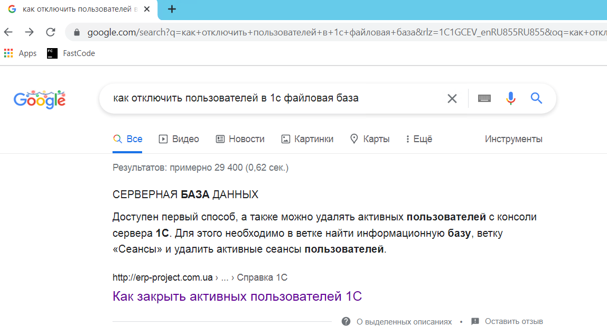This screenshot has height=334, width=607.
Task: Expand the Ещё more menu
Action: tap(419, 139)
